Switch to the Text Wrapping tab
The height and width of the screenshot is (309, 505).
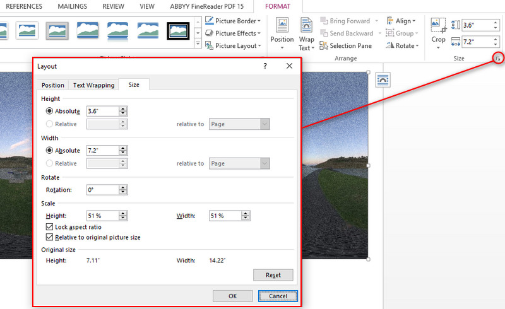click(x=93, y=85)
